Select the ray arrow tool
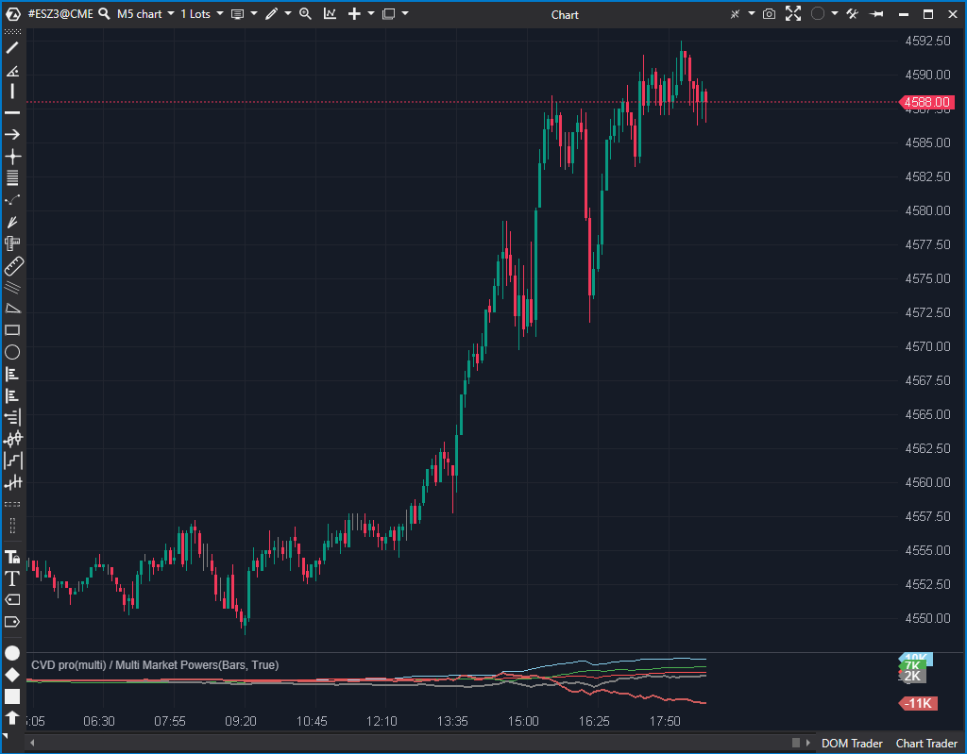 pos(12,134)
